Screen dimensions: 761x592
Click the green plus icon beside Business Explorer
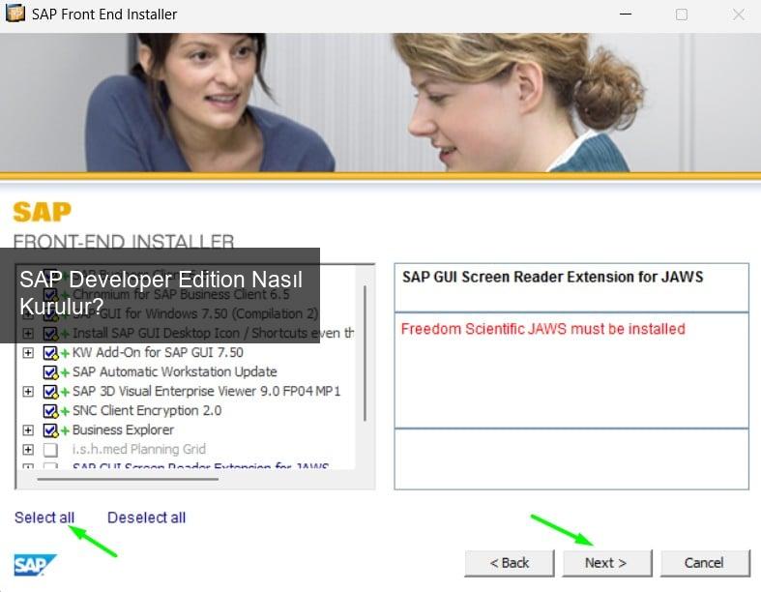[x=65, y=430]
